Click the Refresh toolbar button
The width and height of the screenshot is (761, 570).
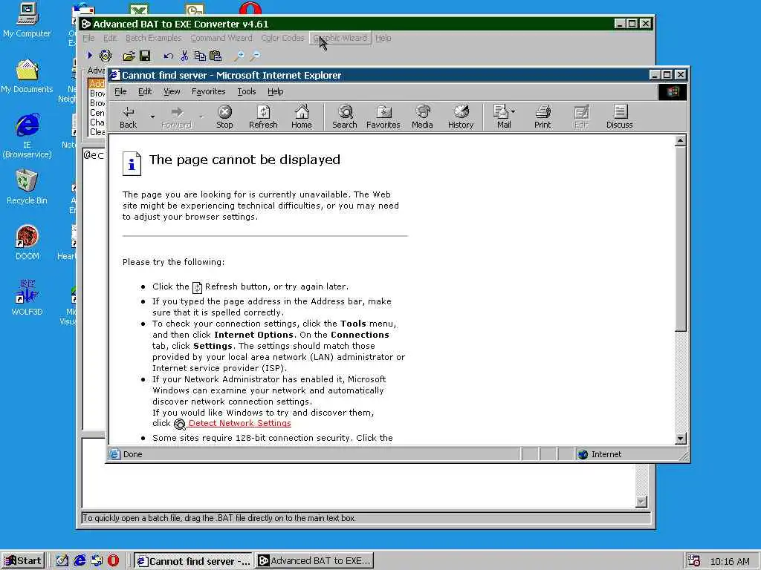point(263,117)
